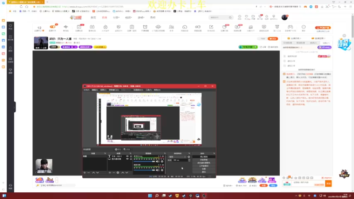
Task: Open Windows taskbar search
Action: pyautogui.click(x=157, y=195)
